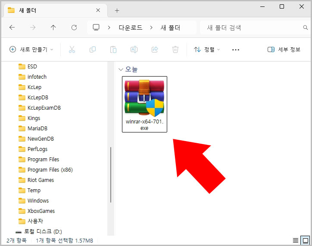This screenshot has height=246, width=312.
Task: Click the Cut scissors icon
Action: coord(72,49)
